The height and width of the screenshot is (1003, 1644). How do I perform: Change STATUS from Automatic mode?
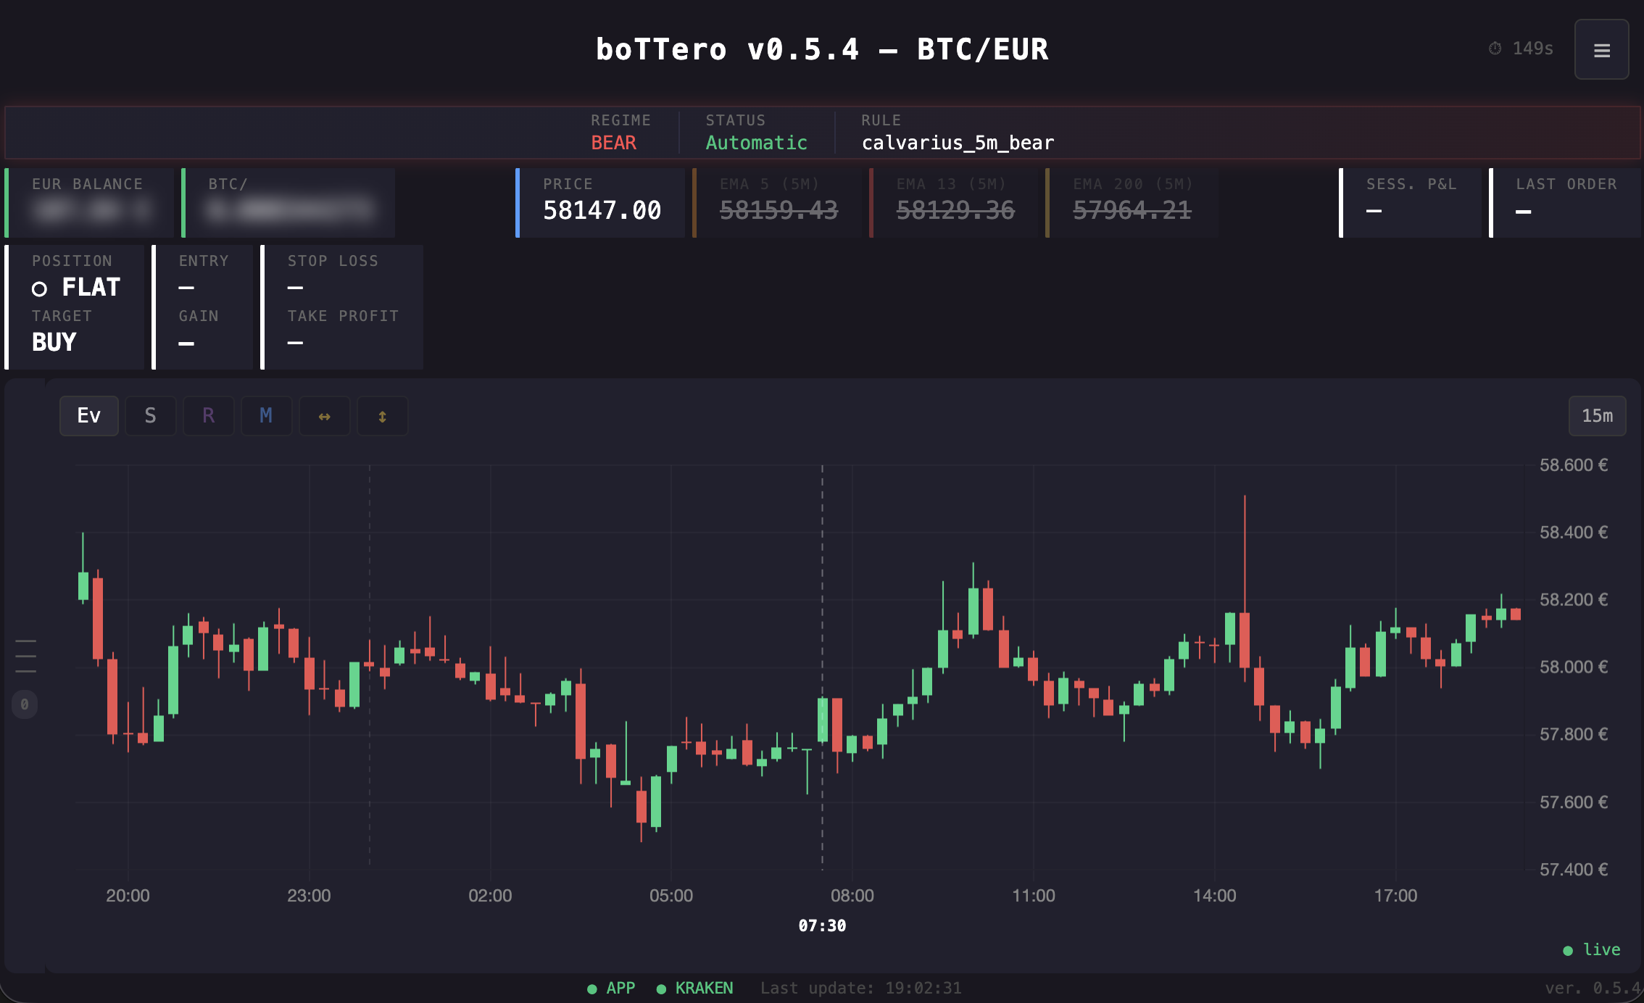tap(756, 142)
